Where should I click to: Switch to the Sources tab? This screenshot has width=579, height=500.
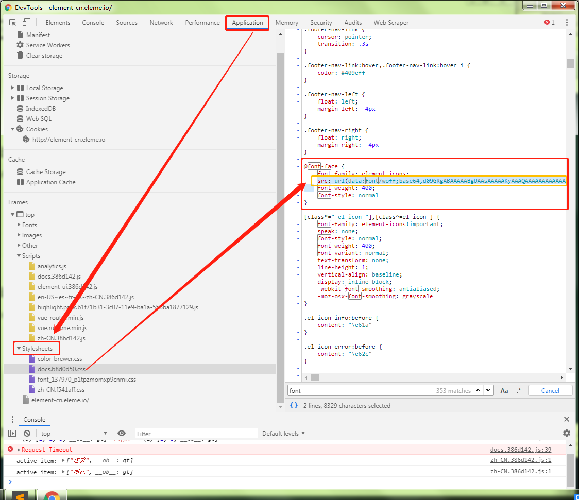click(127, 23)
